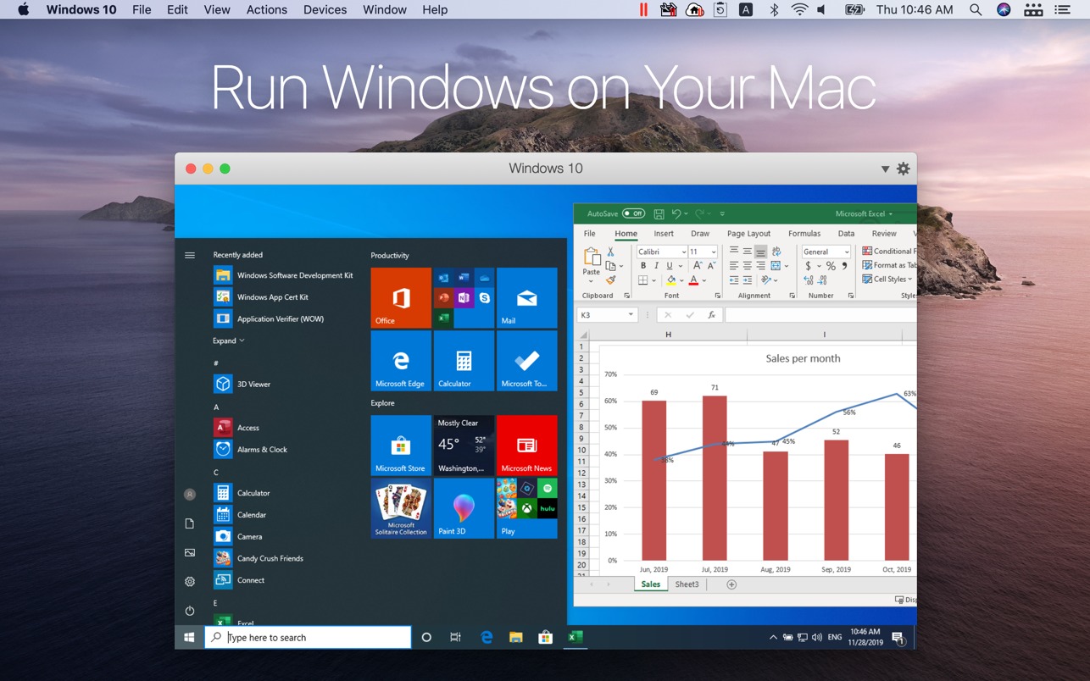Screen dimensions: 1090x681
Task: Click the Cut scissors icon in Clipboard
Action: [610, 252]
